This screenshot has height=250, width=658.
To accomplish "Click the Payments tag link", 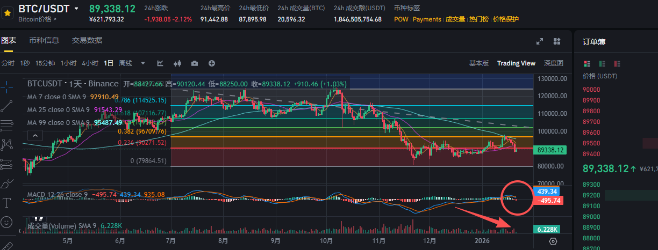I will coord(427,19).
